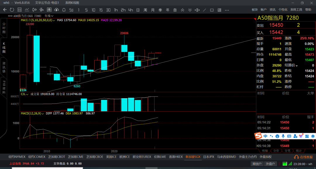Select the 分价 tab below the tick list

tap(276, 151)
